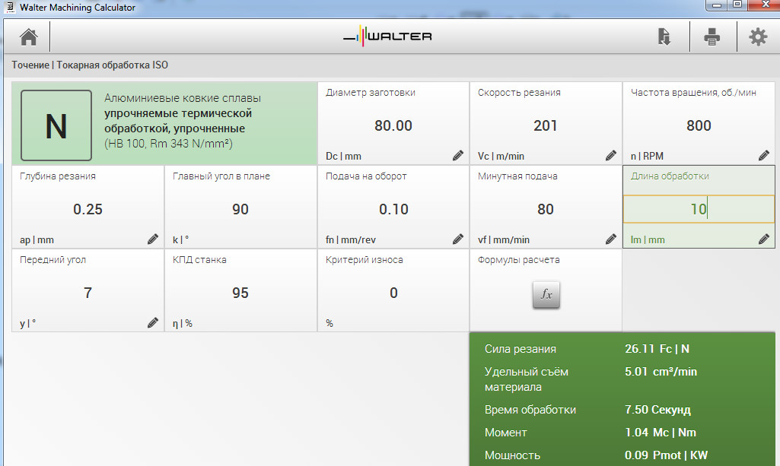Maximize the Walter Machining Calculator window
The height and width of the screenshot is (466, 780).
coord(737,5)
